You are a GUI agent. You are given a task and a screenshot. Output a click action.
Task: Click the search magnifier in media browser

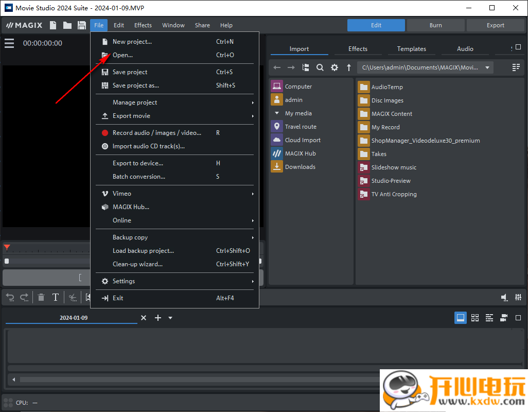coord(320,67)
